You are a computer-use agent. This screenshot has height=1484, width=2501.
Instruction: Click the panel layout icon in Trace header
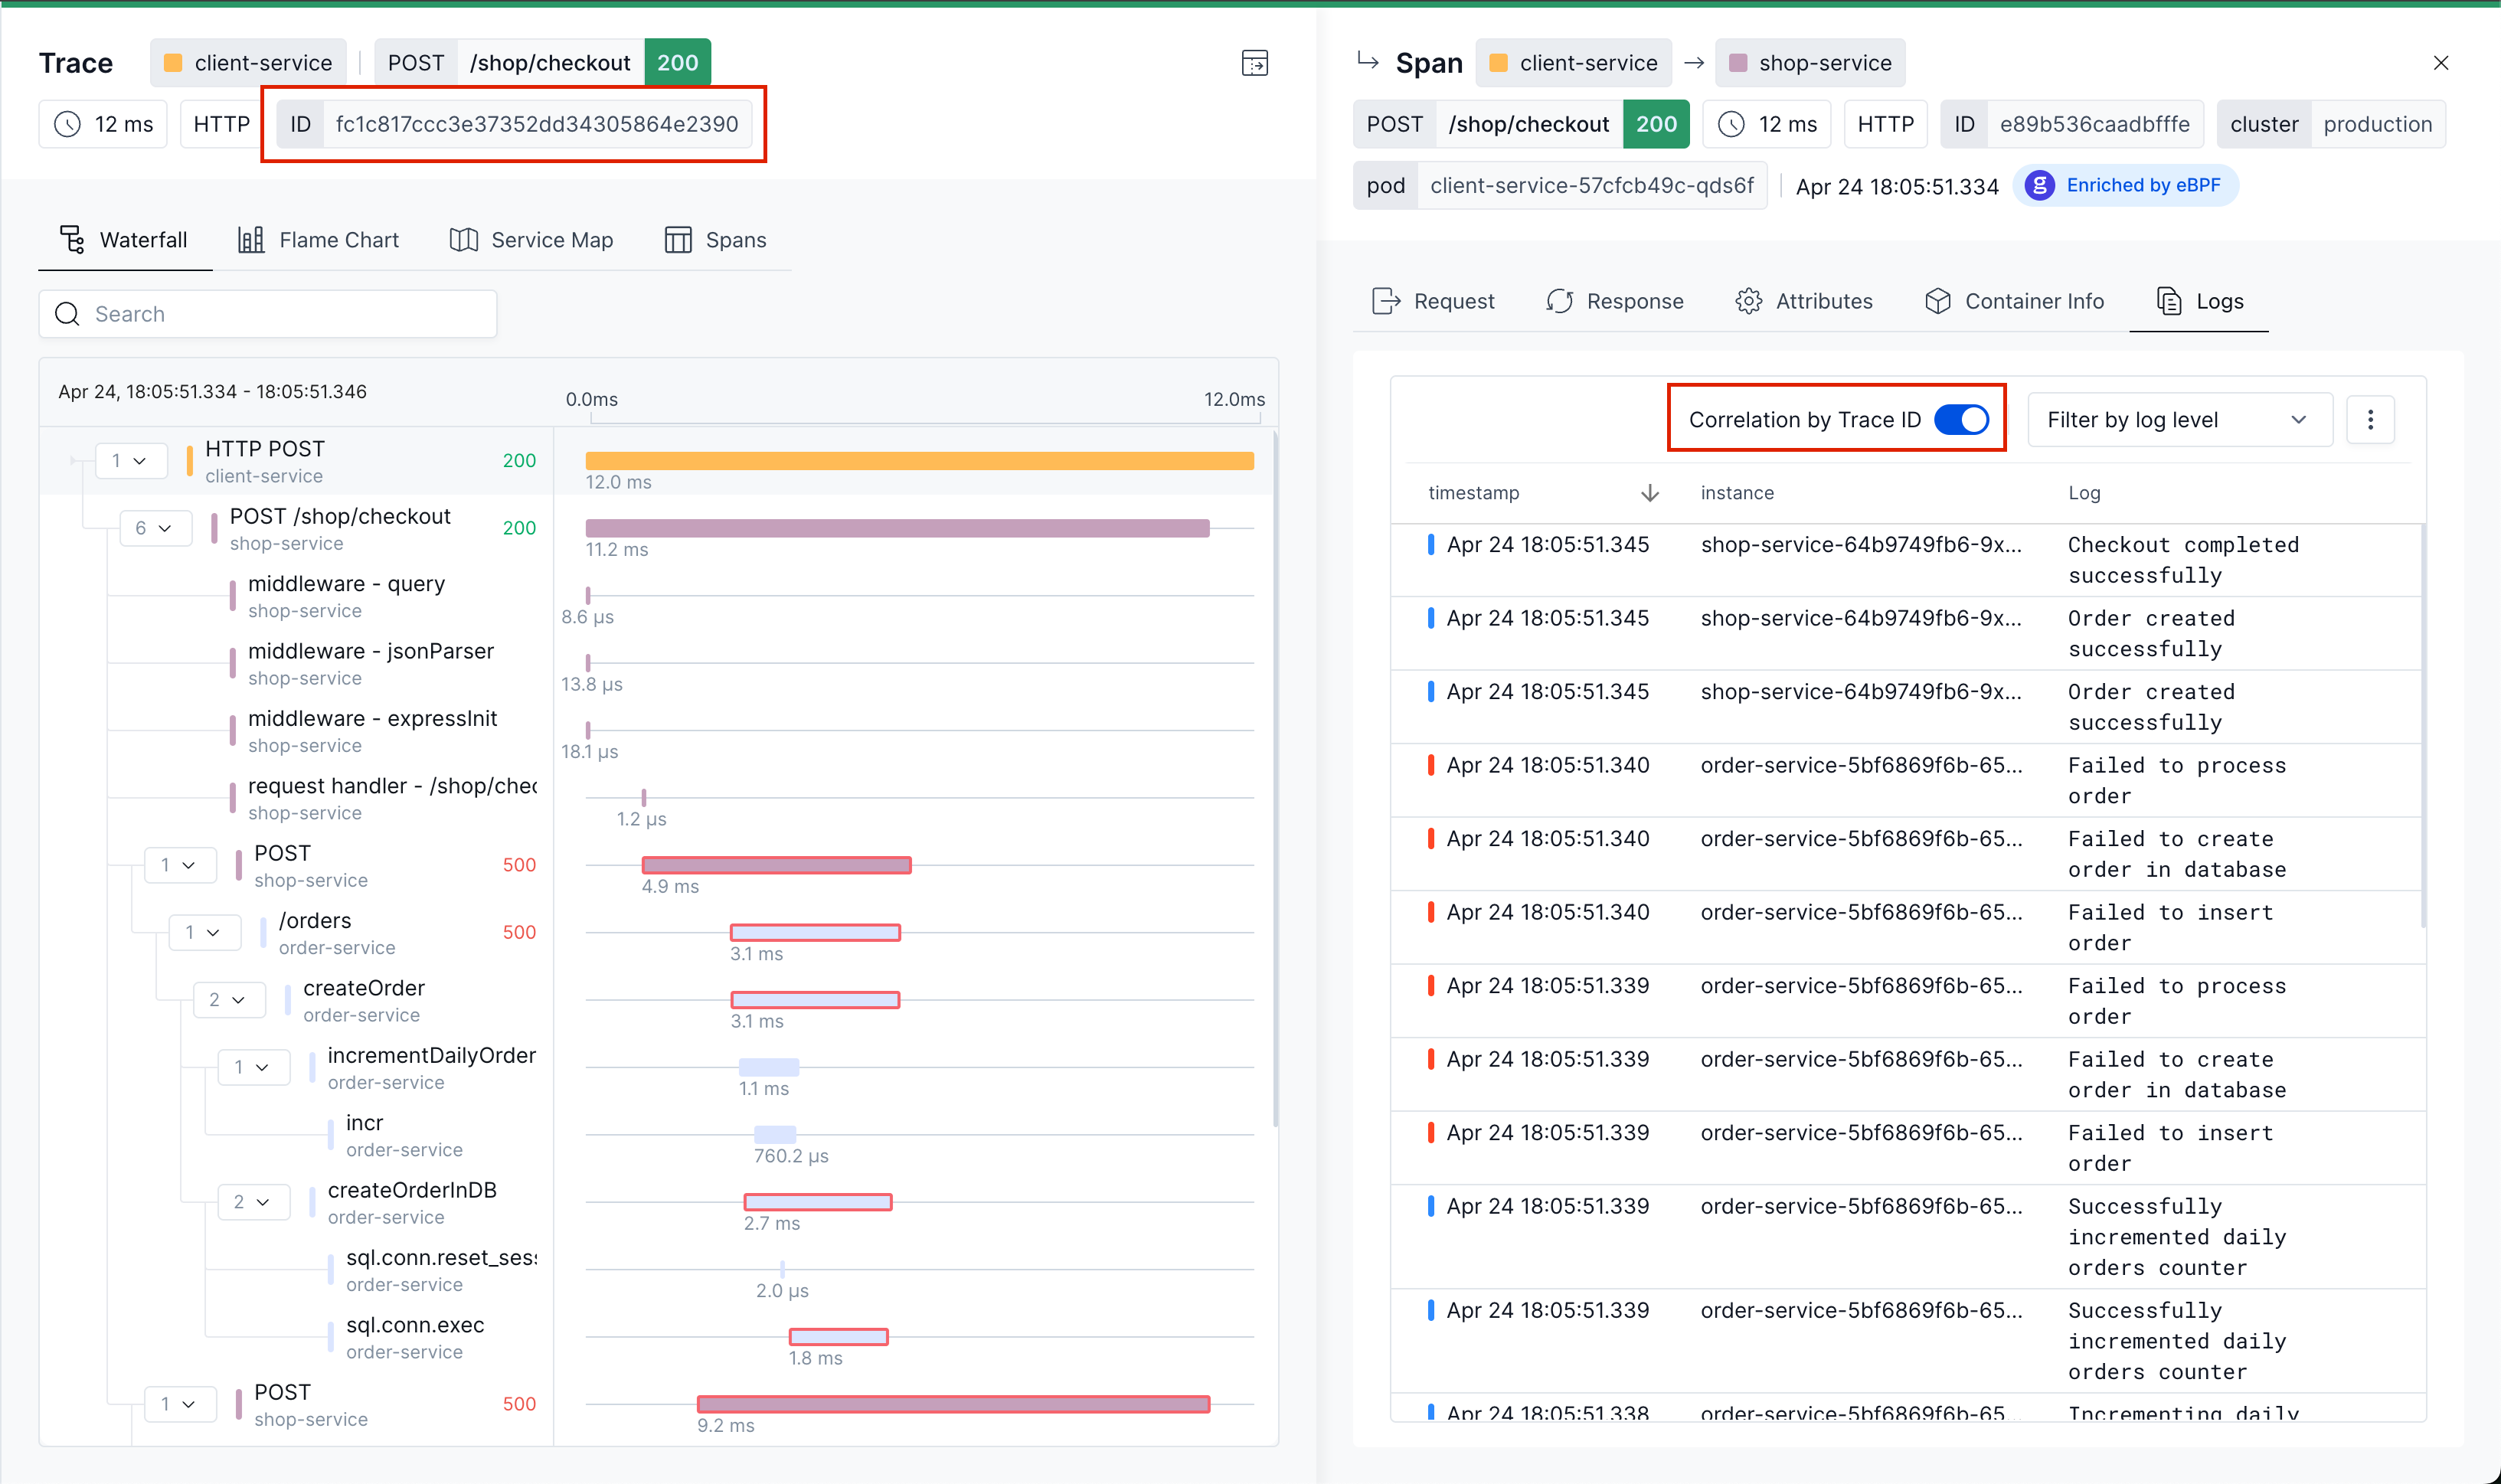click(1254, 63)
